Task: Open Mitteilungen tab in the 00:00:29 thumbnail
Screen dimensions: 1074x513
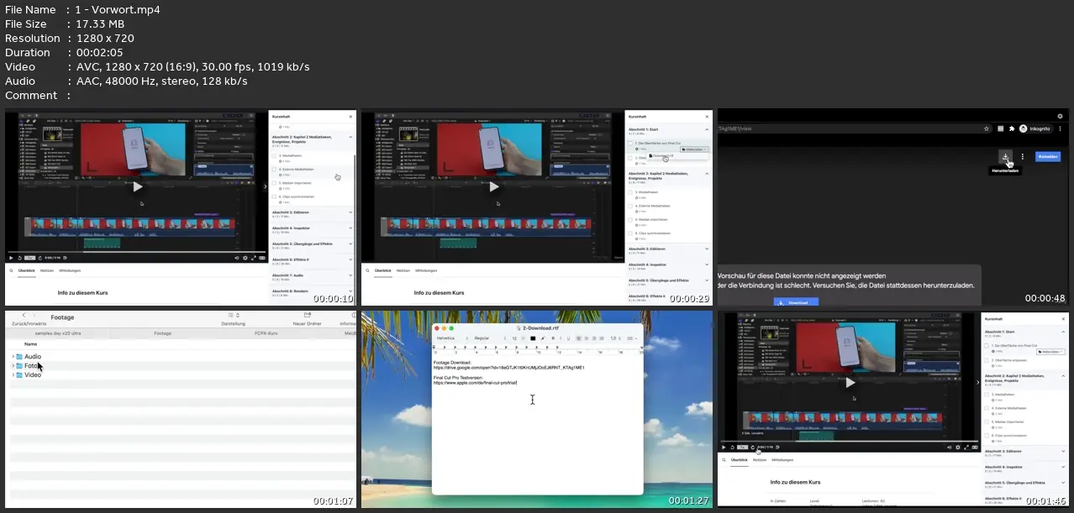Action: click(426, 270)
